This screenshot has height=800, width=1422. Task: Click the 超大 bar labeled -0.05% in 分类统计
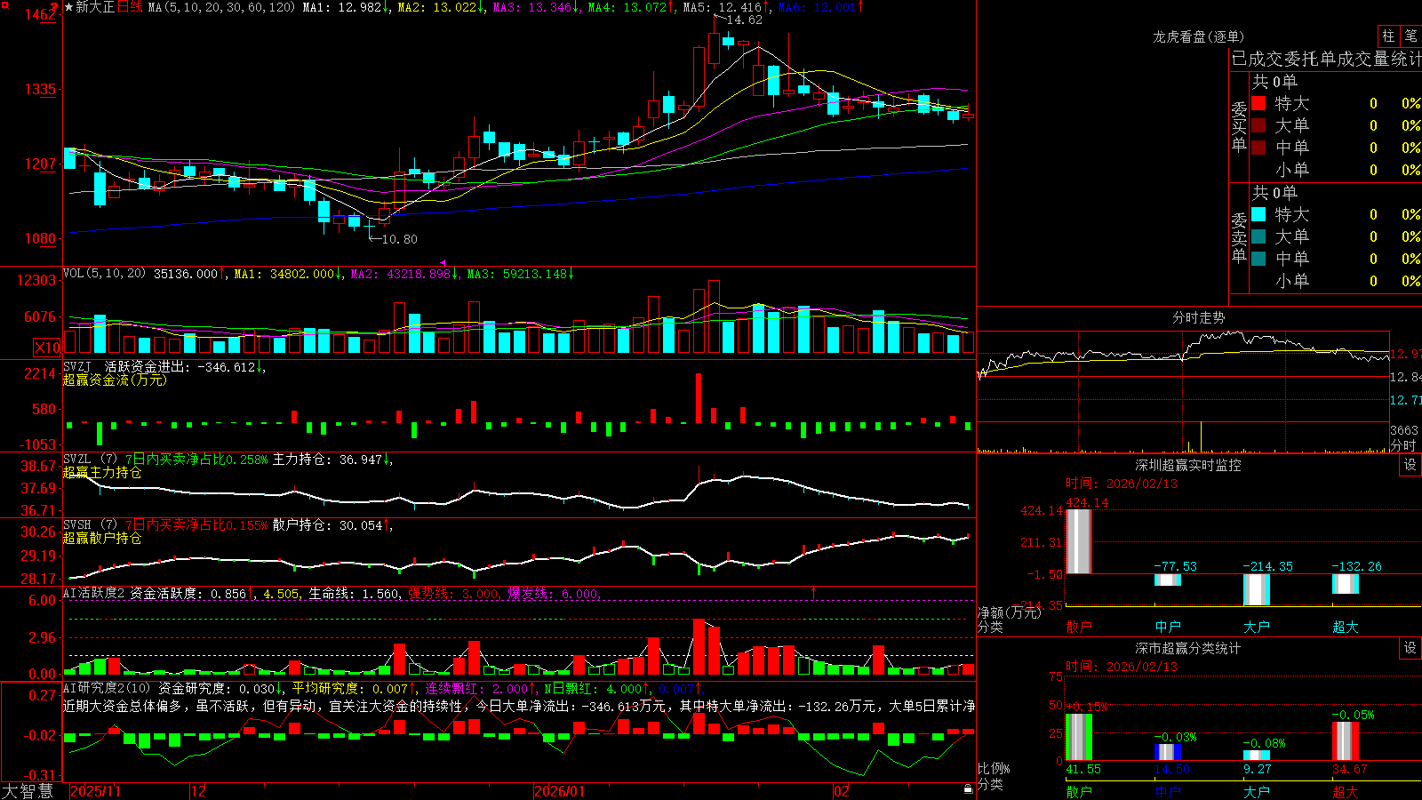point(1346,740)
